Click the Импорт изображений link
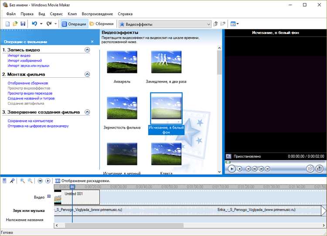This screenshot has height=236, width=327. click(25, 60)
